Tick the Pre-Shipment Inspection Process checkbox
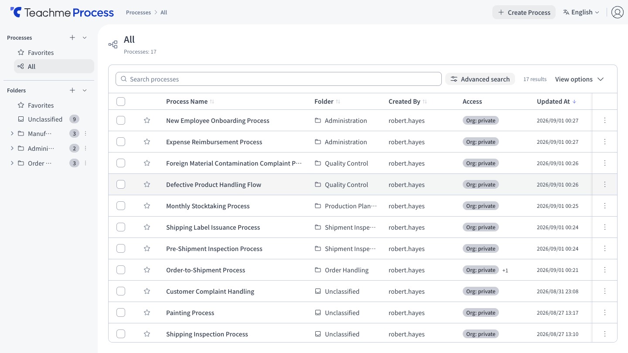Screen dimensions: 628x353 [121, 248]
